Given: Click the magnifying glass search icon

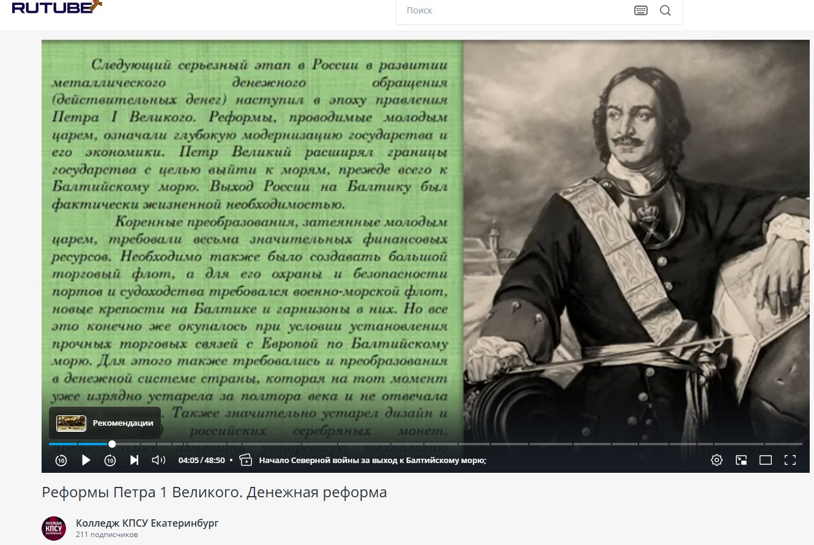Looking at the screenshot, I should tap(665, 10).
